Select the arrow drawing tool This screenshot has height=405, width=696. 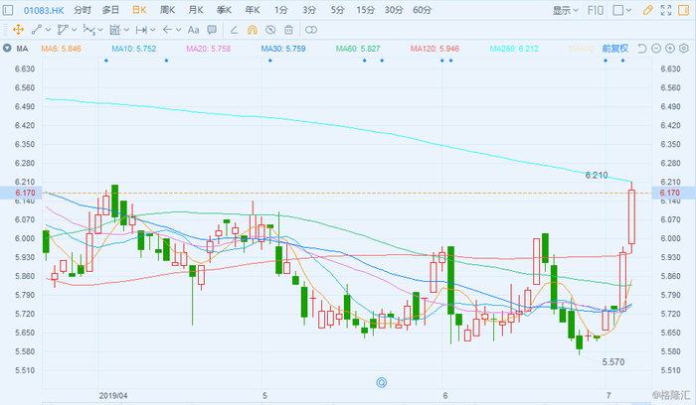coord(167,30)
